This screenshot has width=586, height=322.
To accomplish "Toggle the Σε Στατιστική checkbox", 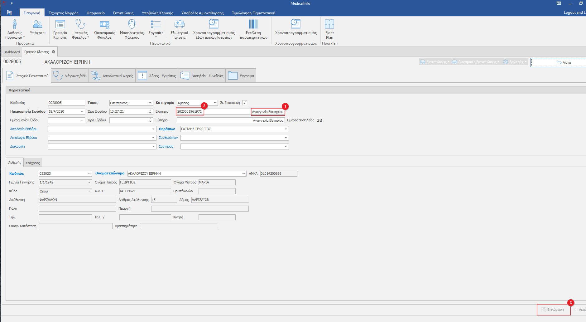I will click(245, 103).
